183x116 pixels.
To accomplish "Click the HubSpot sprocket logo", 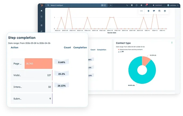I will 41,5.
